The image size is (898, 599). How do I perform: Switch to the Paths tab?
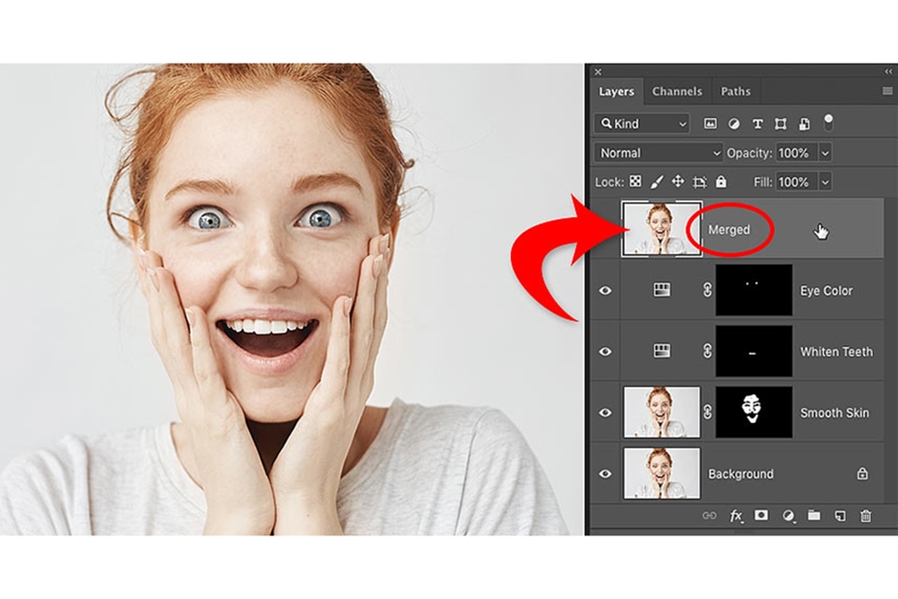pyautogui.click(x=736, y=91)
